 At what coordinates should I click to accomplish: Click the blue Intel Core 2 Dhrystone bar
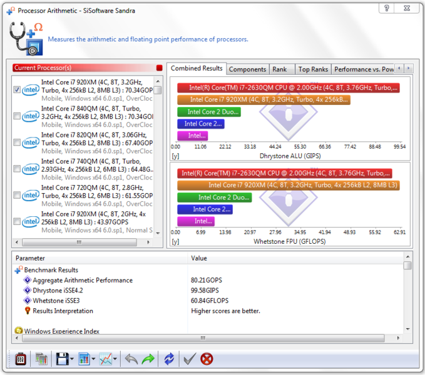pos(201,124)
